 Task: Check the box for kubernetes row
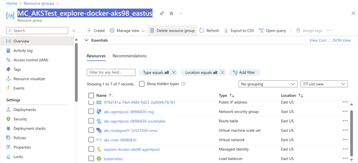[91, 159]
